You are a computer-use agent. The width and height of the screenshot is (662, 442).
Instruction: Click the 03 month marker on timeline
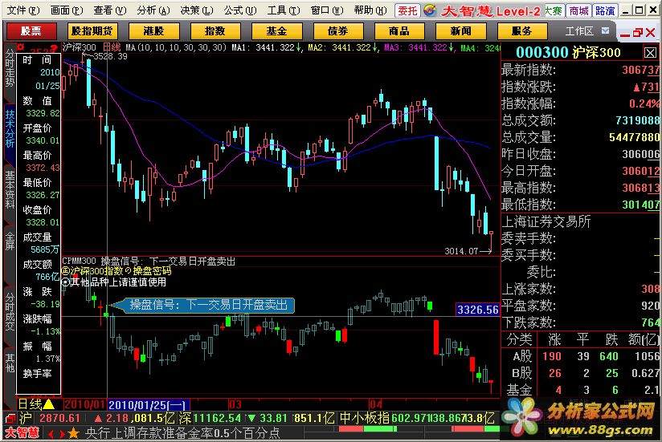235,405
